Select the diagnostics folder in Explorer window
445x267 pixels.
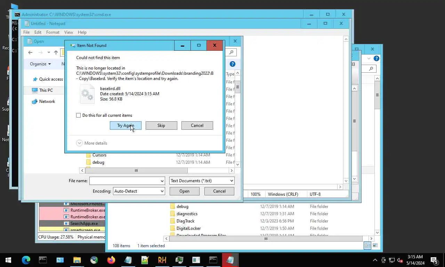[x=187, y=213]
